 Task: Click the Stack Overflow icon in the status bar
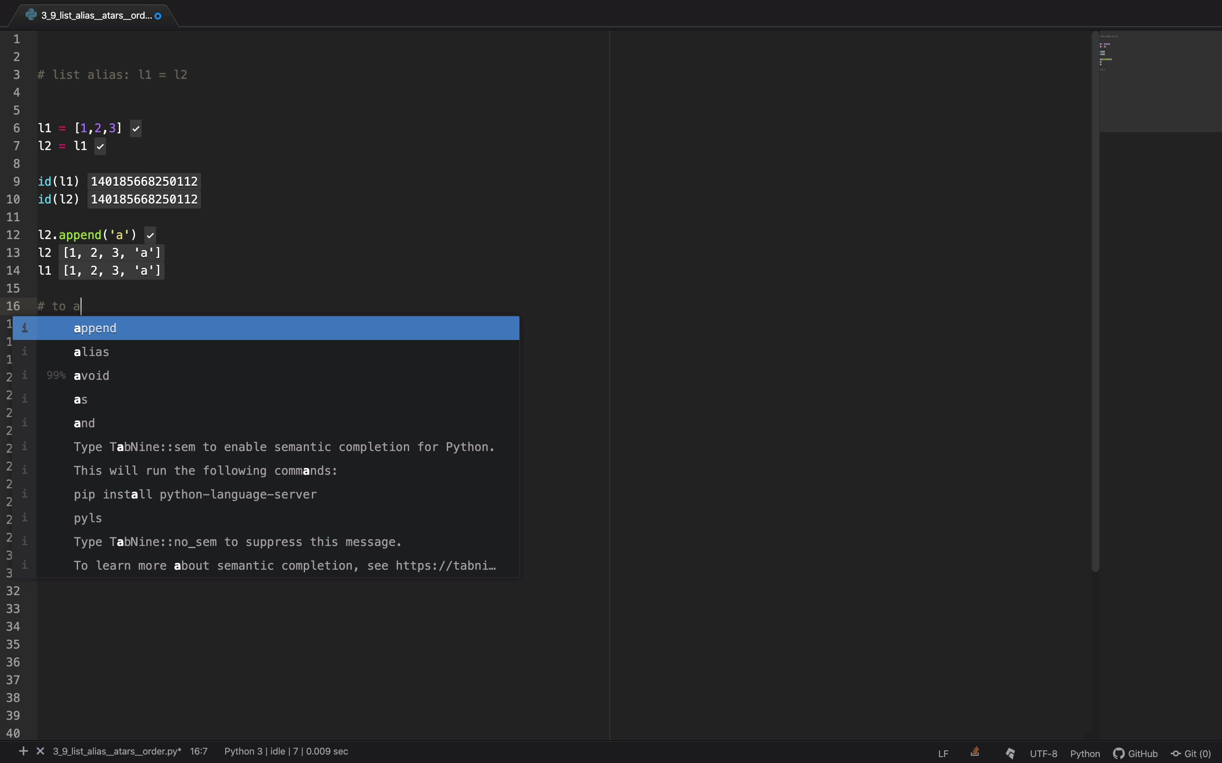[975, 752]
